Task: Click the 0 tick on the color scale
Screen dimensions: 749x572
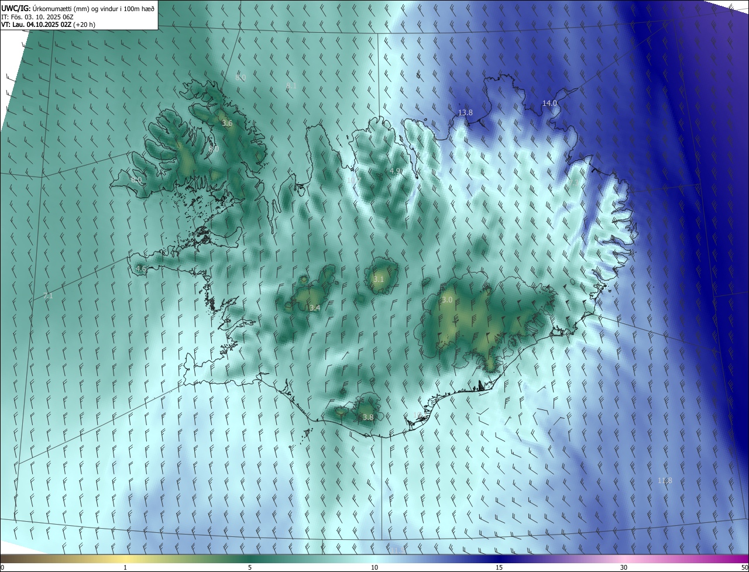Action: click(2, 568)
